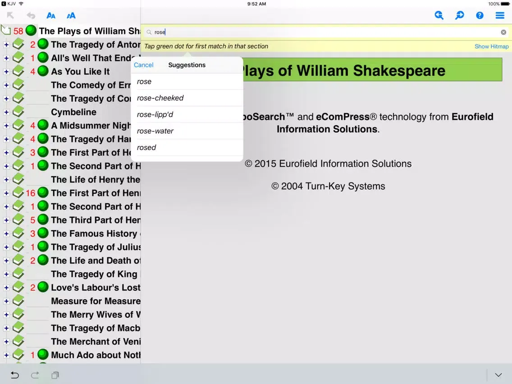
Task: Cancel the suggestions popup
Action: tap(143, 65)
